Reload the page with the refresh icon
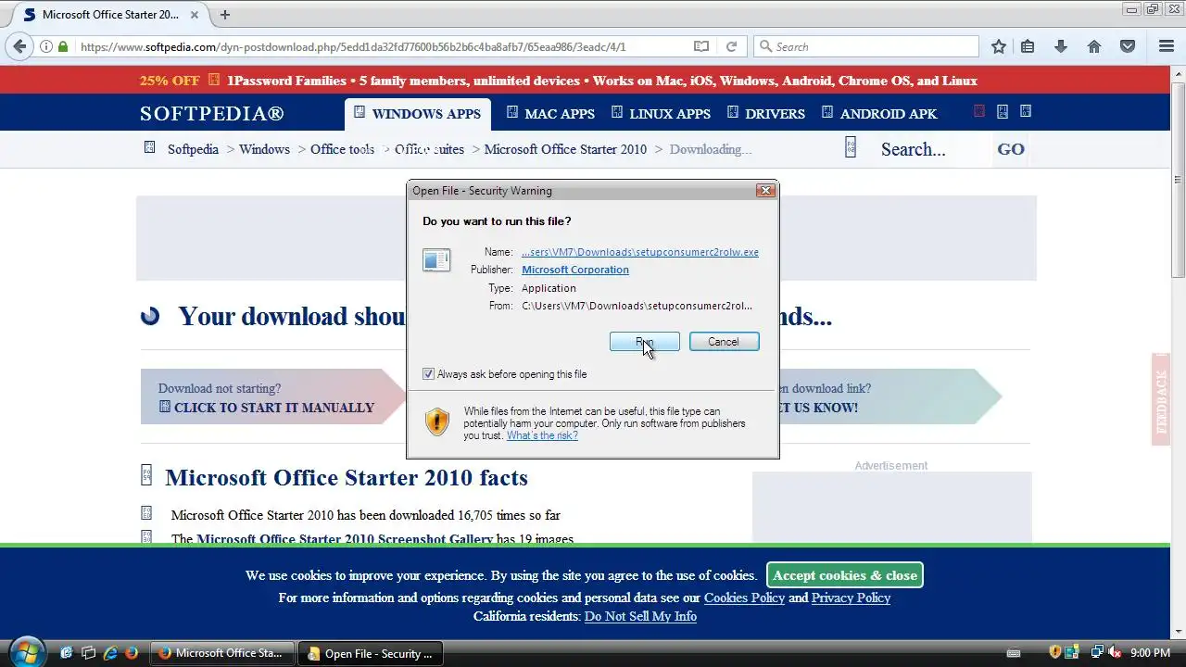 pos(731,46)
